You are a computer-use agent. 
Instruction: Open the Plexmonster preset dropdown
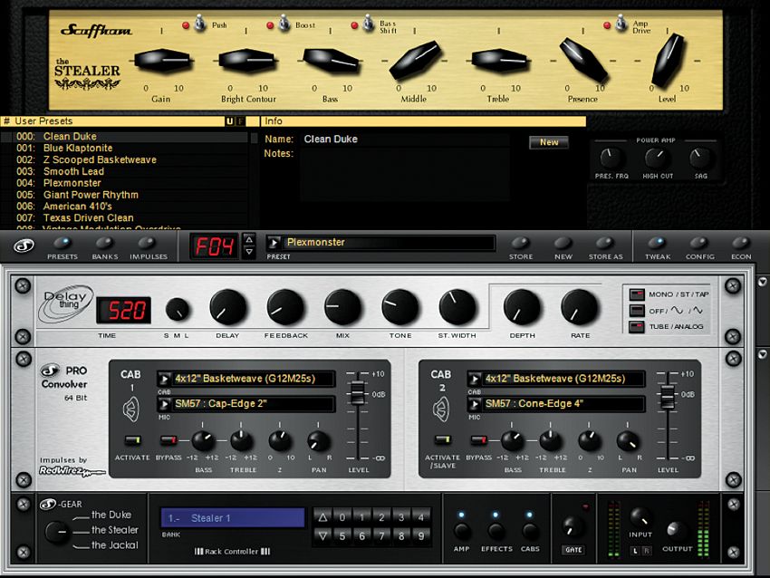tap(274, 243)
